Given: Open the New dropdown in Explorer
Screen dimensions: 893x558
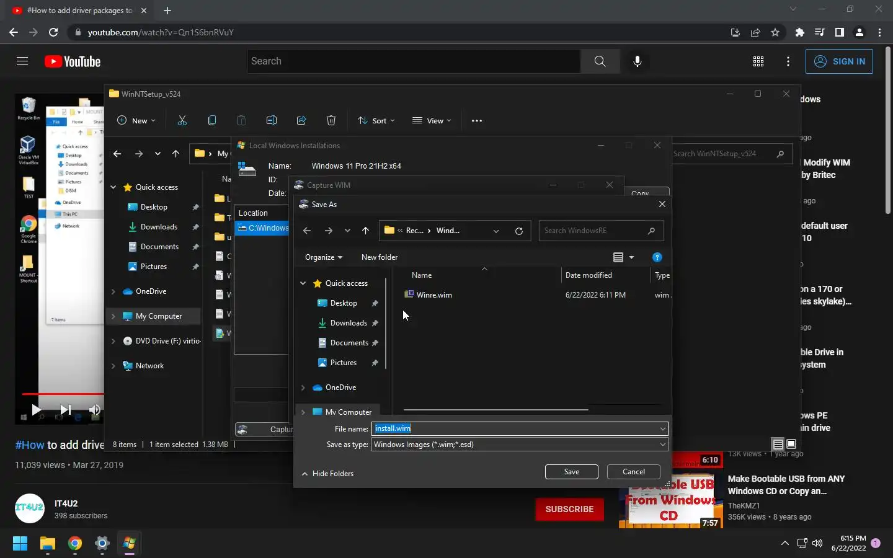Looking at the screenshot, I should [136, 121].
